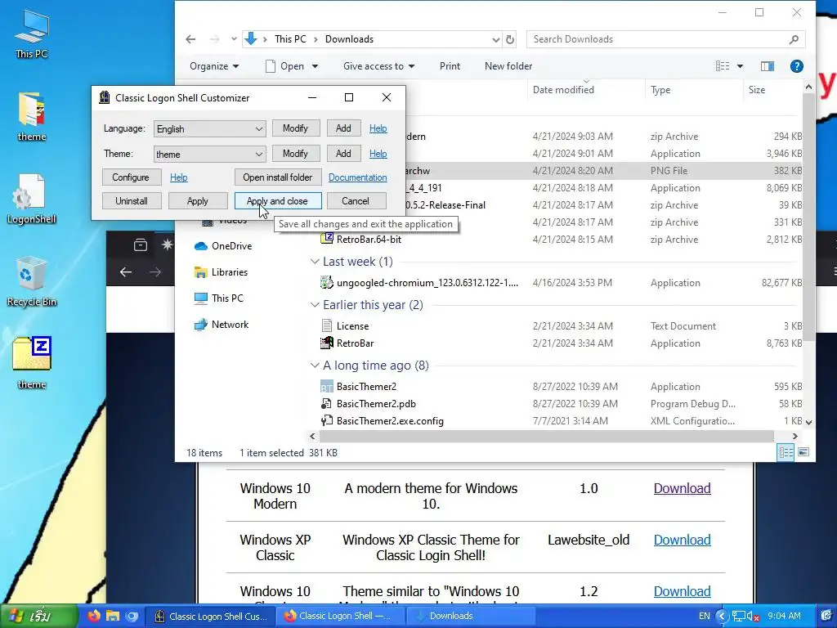Switch to Classic Logon Shell Customizer taskbar button
Viewport: 837px width, 628px height.
point(210,617)
